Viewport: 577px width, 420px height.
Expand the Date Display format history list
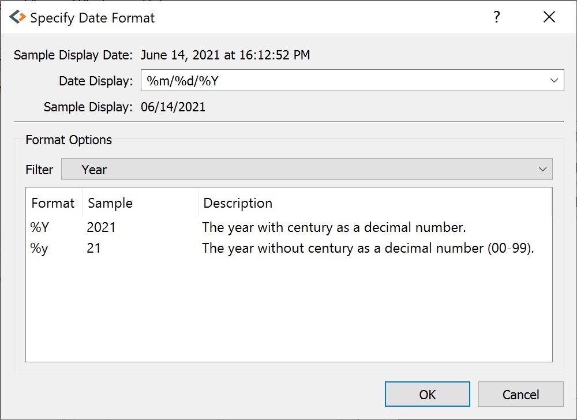(x=554, y=80)
